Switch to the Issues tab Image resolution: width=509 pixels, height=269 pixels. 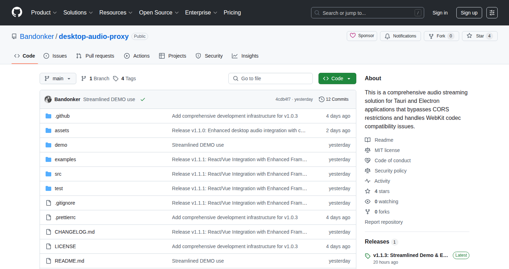point(55,56)
